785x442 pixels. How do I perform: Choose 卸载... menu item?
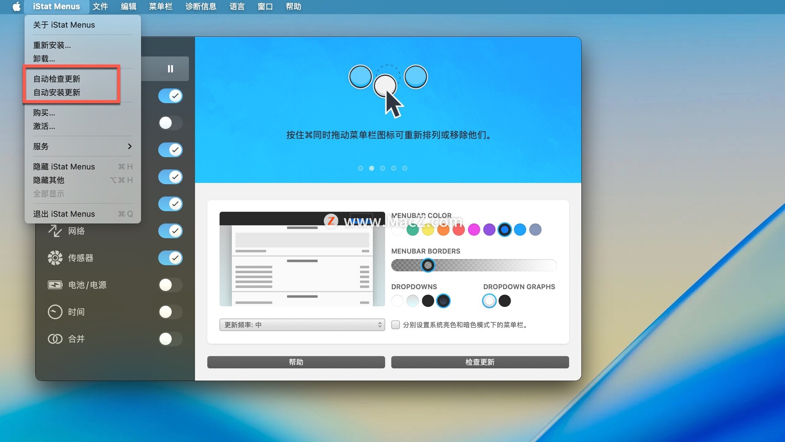pyautogui.click(x=83, y=59)
